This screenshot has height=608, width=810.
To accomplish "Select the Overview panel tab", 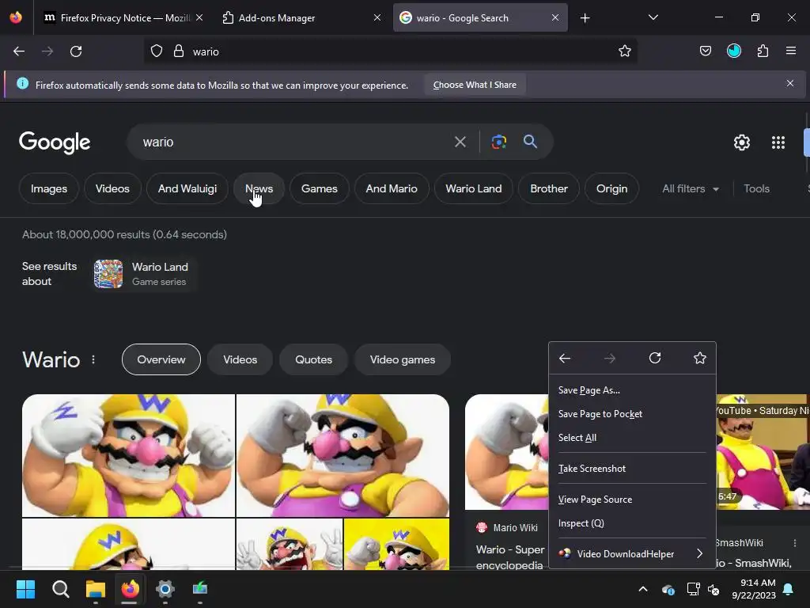I will tap(161, 359).
